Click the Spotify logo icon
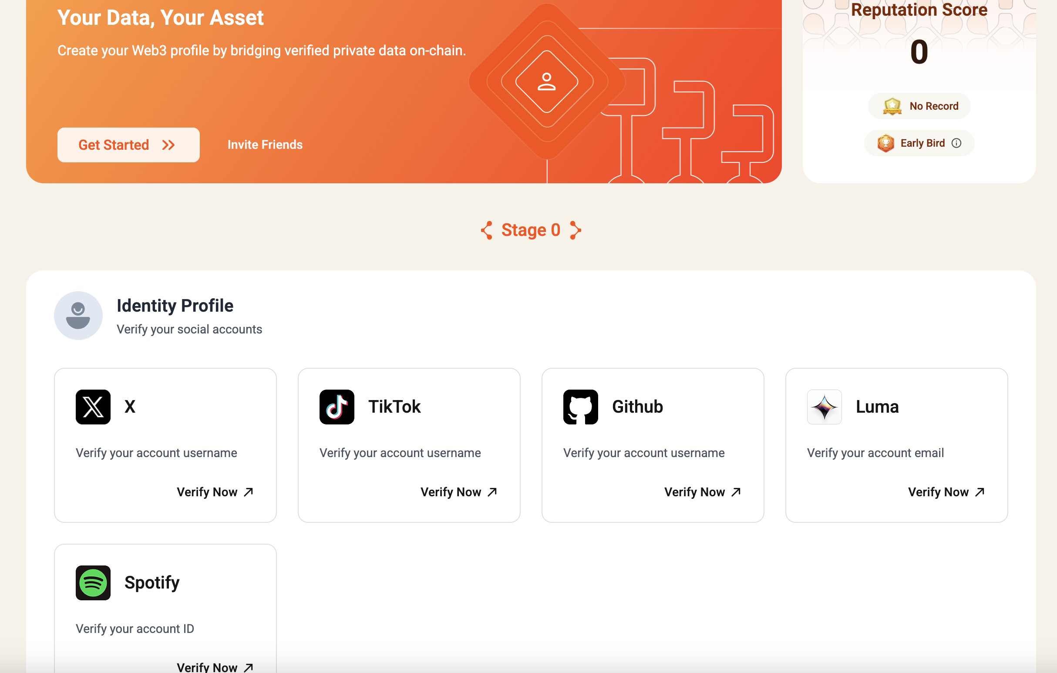The width and height of the screenshot is (1057, 673). coord(93,582)
